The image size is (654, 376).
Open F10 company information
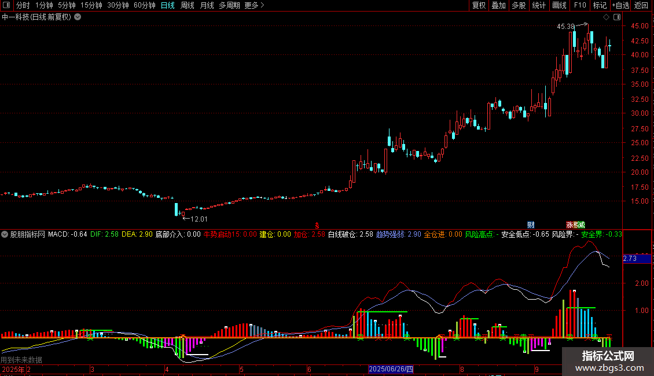click(x=580, y=5)
